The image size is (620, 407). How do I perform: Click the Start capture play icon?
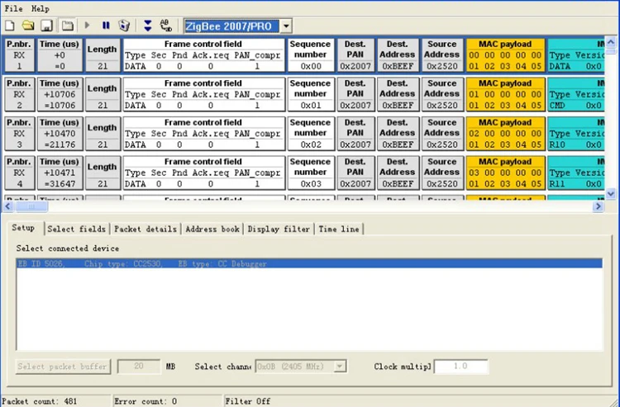pyautogui.click(x=88, y=26)
